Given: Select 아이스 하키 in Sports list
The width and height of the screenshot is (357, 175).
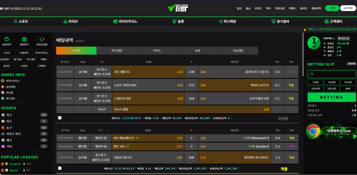Looking at the screenshot, I should 13,134.
